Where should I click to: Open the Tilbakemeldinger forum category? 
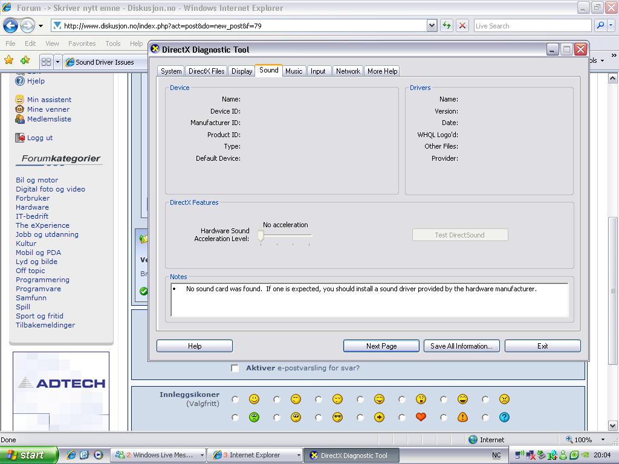coord(45,325)
